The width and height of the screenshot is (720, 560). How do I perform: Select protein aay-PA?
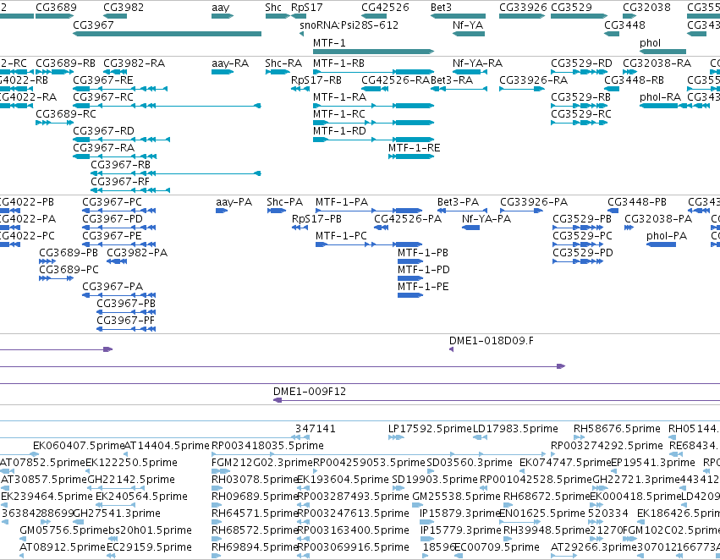pos(222,211)
